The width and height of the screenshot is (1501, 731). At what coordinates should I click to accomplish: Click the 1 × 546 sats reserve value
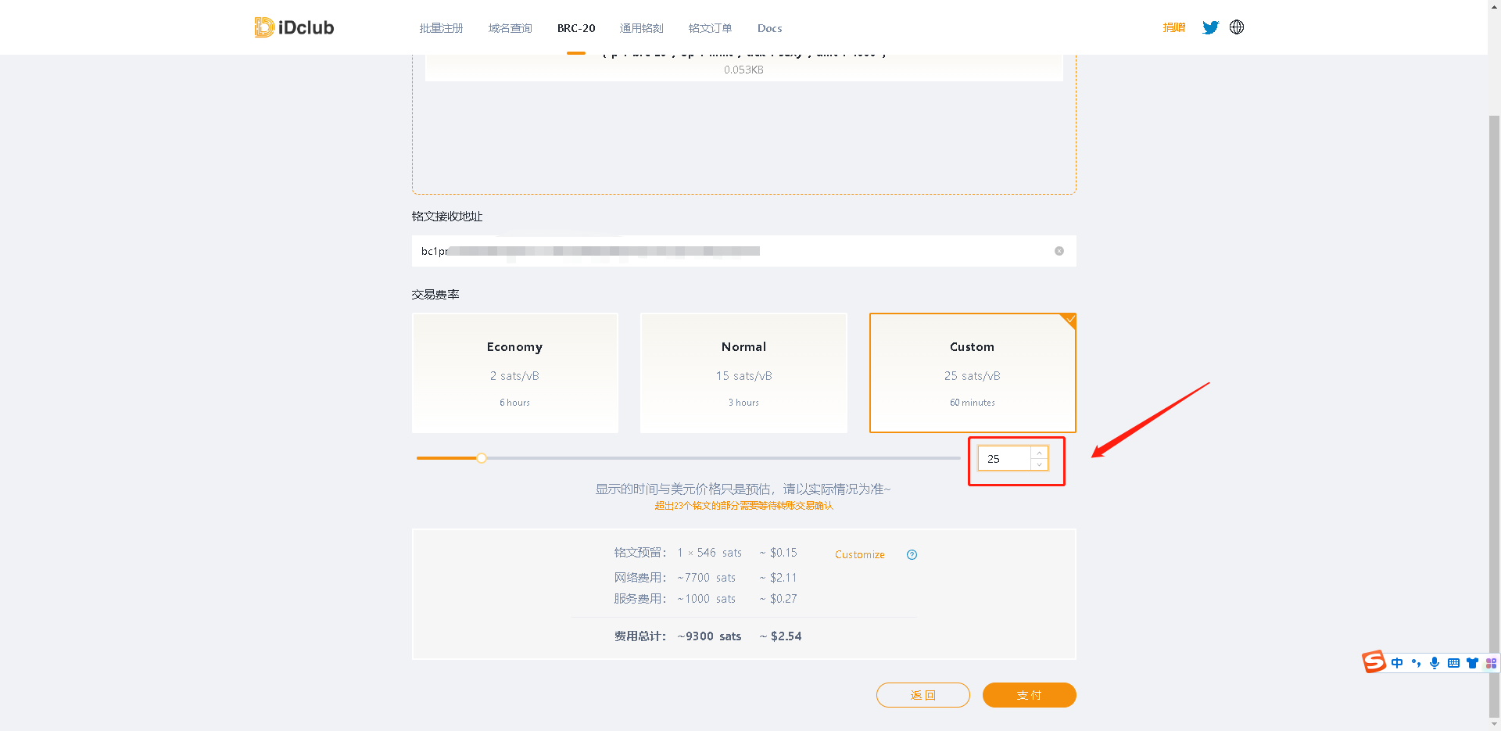click(709, 553)
